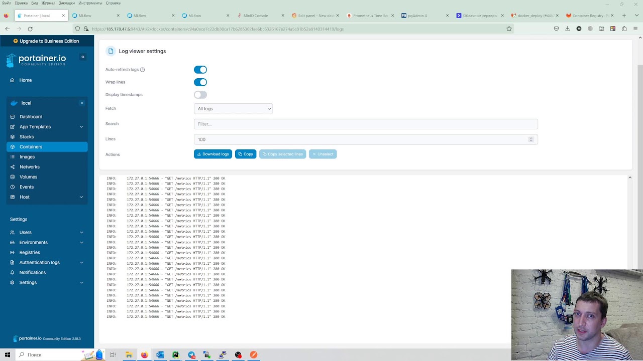
Task: Focus the Search filter input field
Action: point(366,124)
